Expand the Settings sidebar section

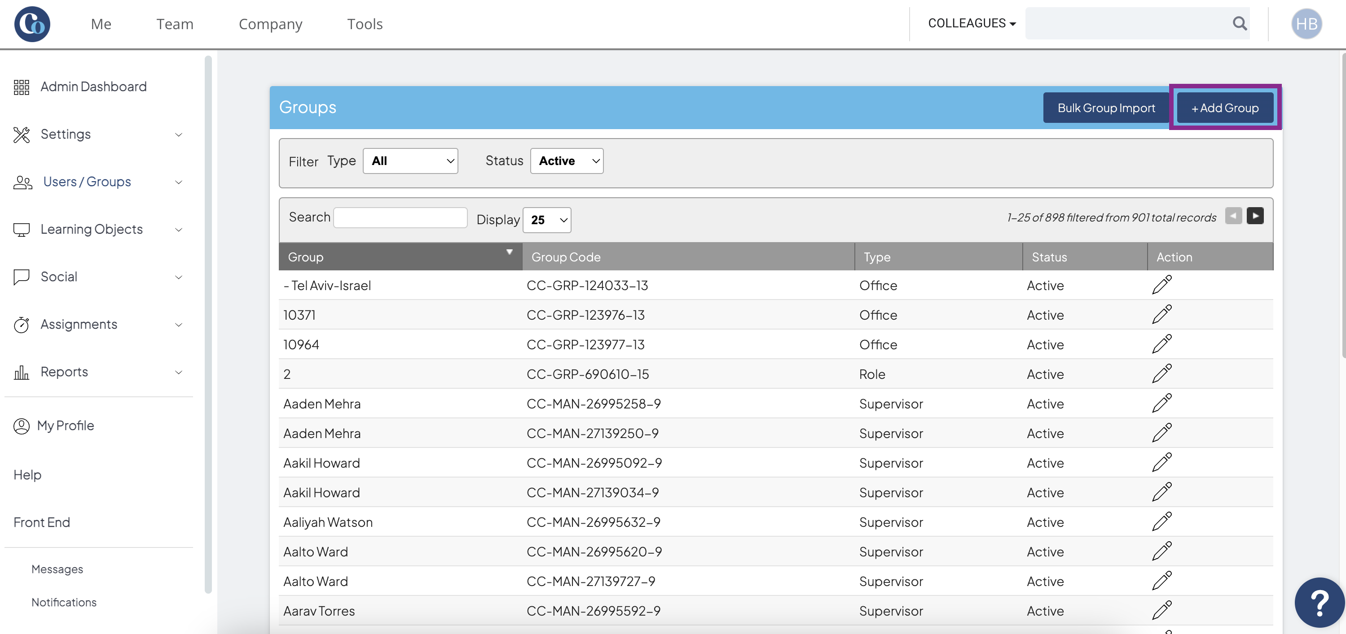(178, 135)
